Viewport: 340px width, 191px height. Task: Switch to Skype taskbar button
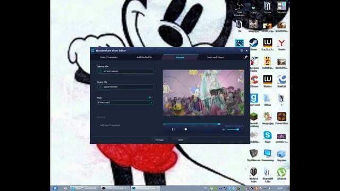tap(85, 188)
